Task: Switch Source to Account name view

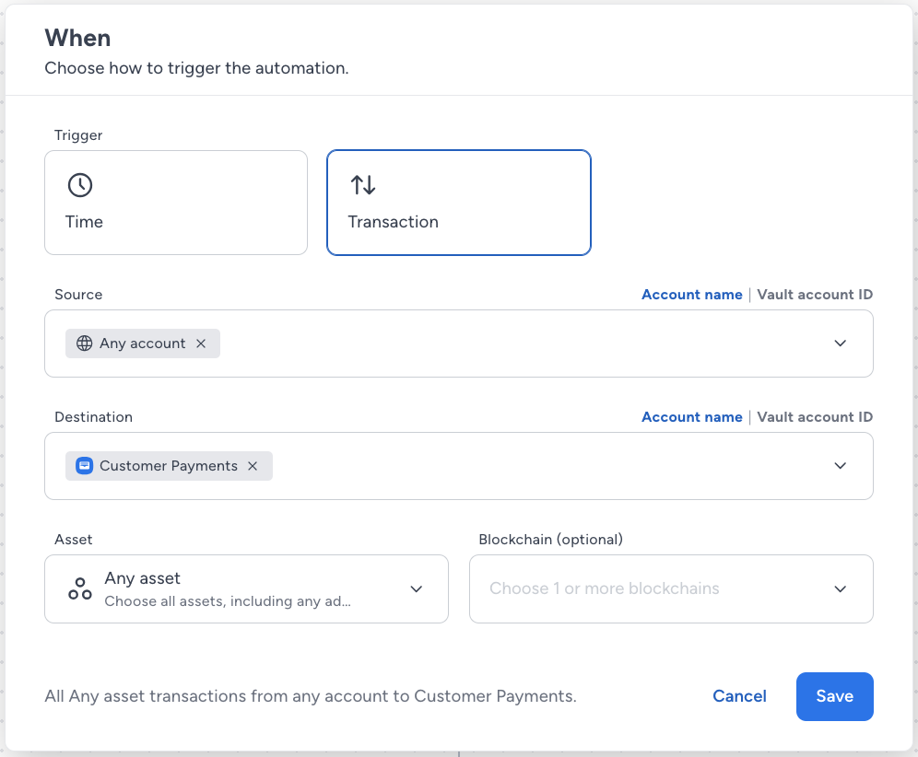Action: (692, 295)
